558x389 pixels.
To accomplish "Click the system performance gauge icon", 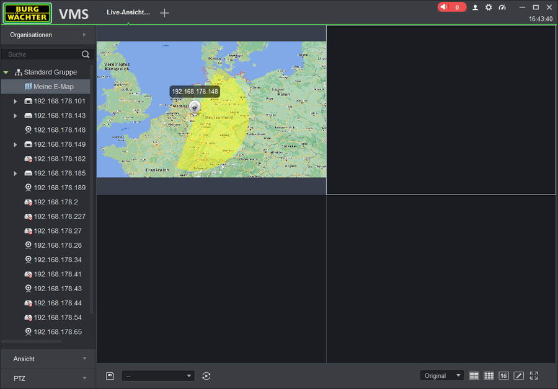I will 502,7.
